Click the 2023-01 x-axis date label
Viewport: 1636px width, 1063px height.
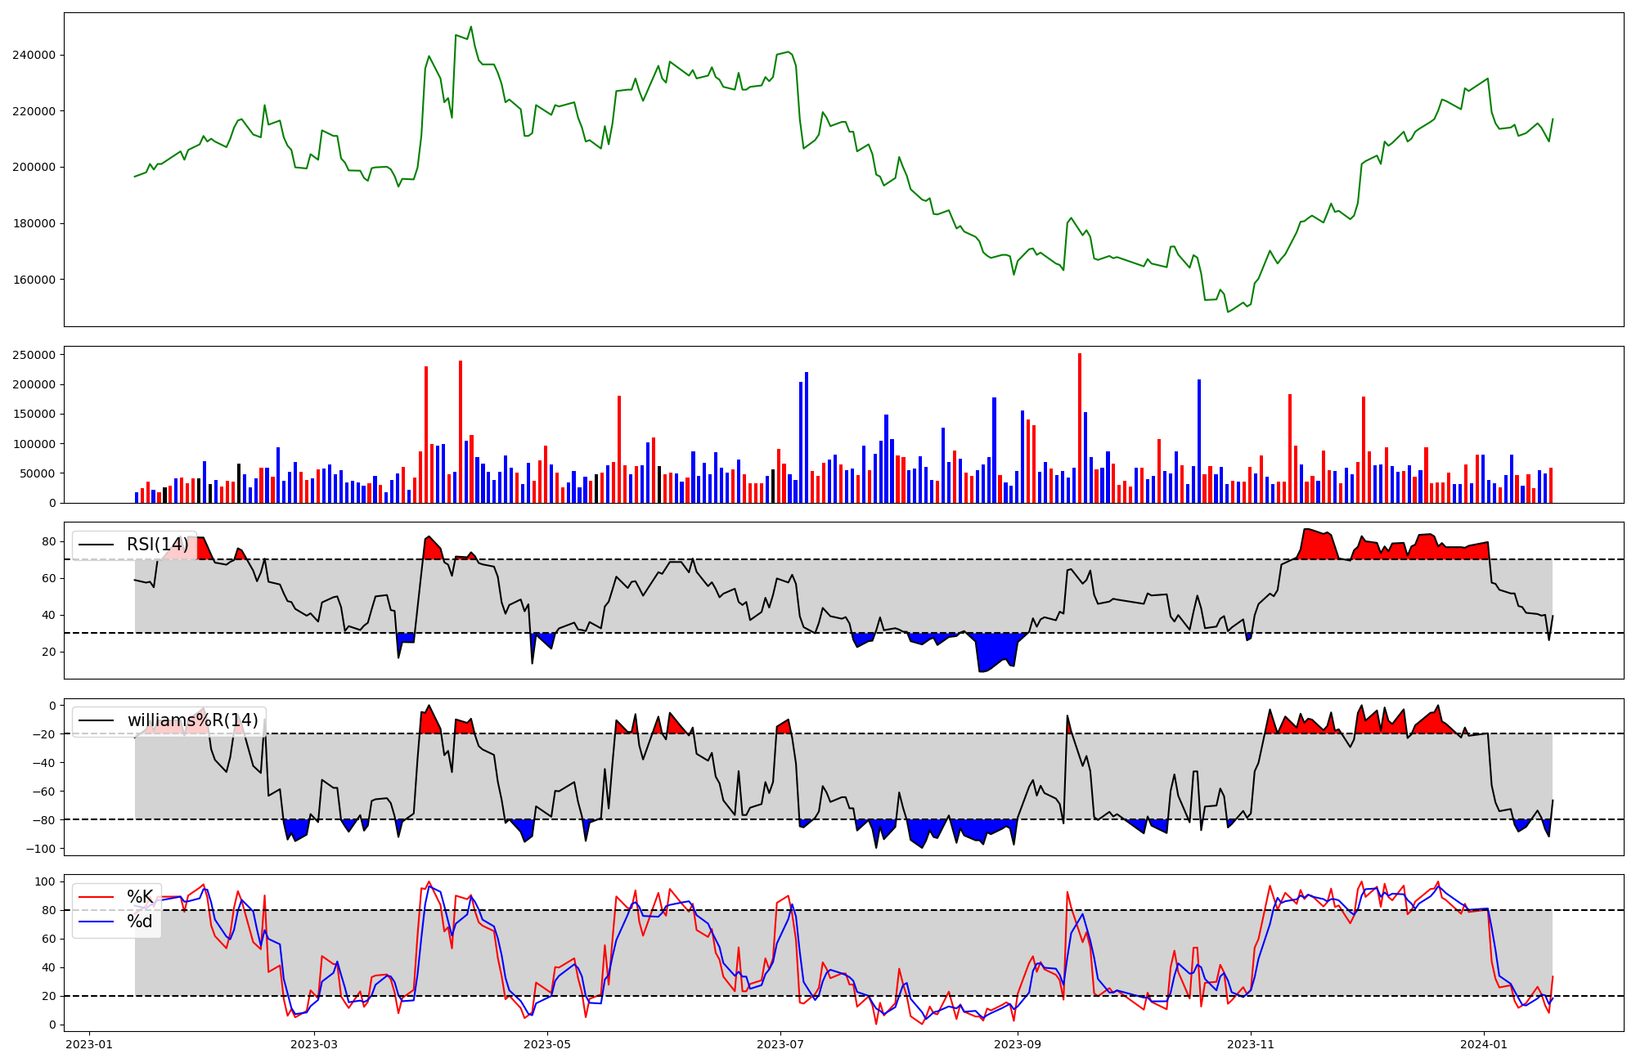coord(89,1044)
